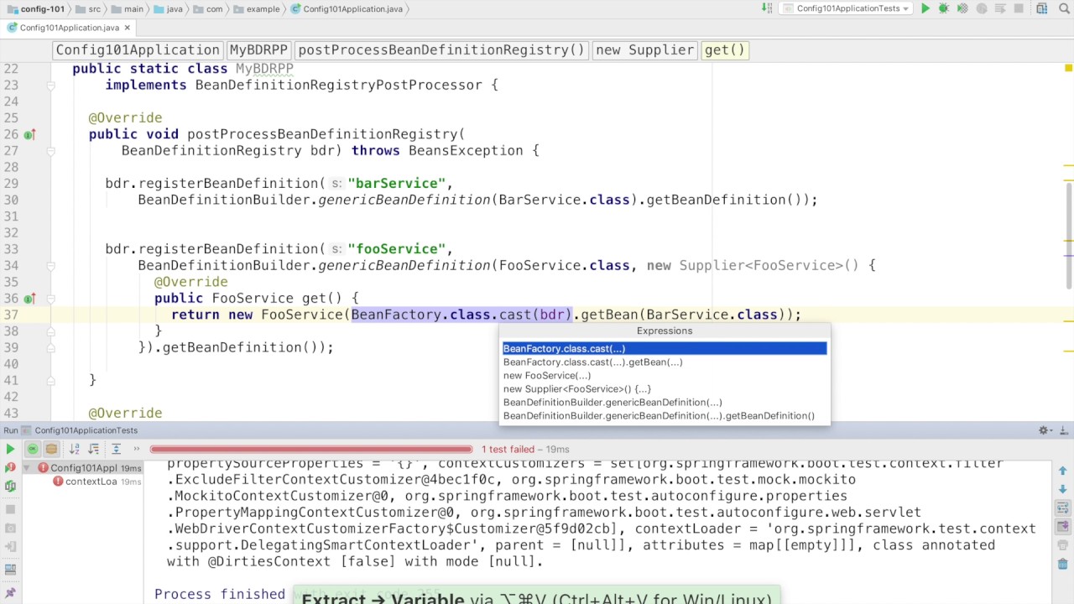Choose new FooService(...) expression
This screenshot has height=604, width=1074.
[x=665, y=375]
